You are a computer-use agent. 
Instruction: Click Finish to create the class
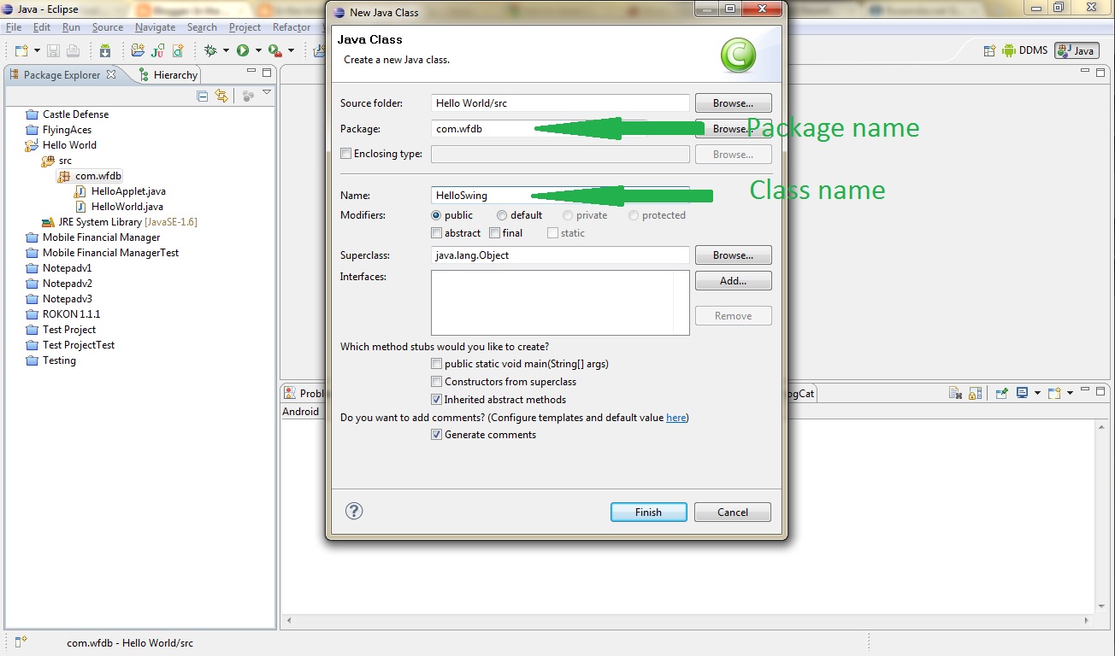(648, 512)
